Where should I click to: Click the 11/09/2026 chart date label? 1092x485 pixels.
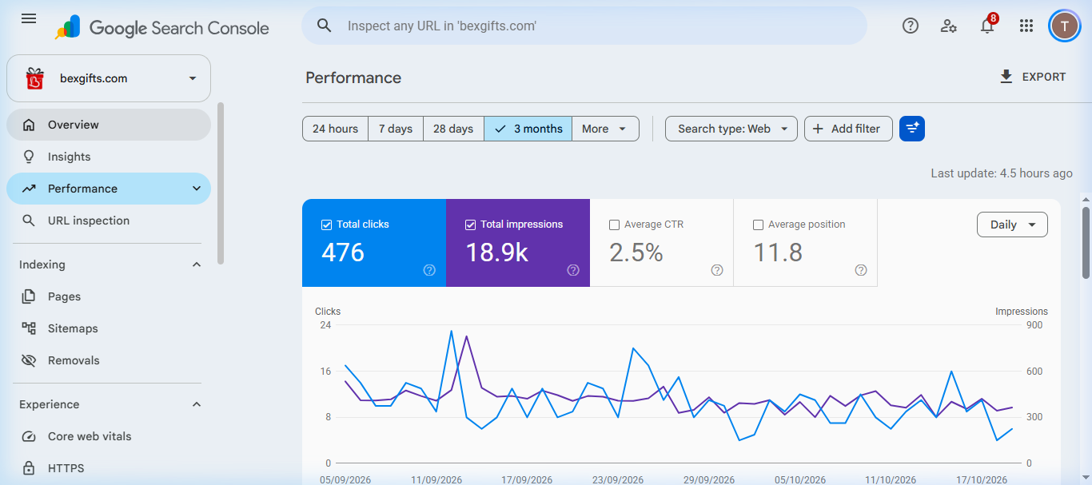tap(436, 479)
